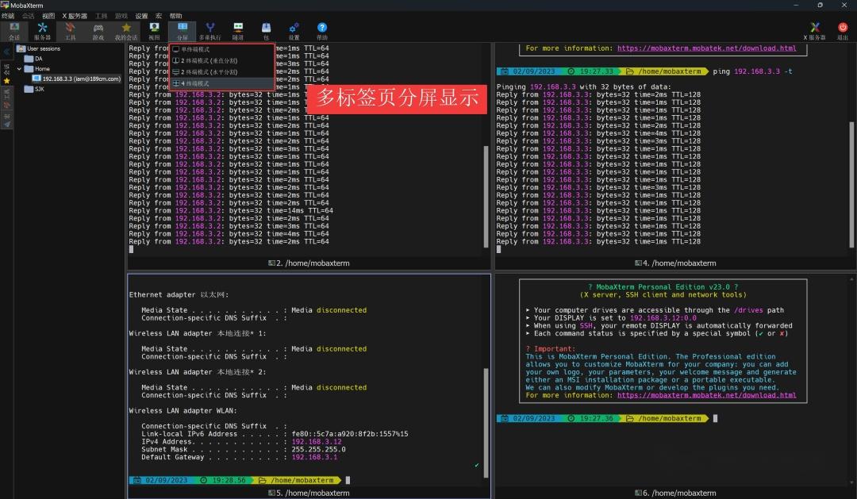Click the My Sessions (我的会话) star icon
Screen dimensions: 857x499
[x=125, y=30]
